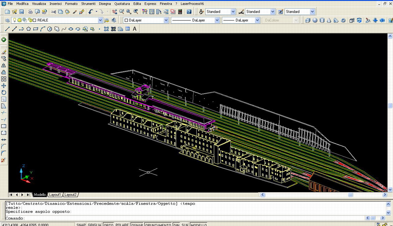Create a 3D sphere solid
Screen dimensions: 393x226
point(315,20)
